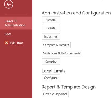This screenshot has height=98, width=112.
Task: Click the Events button
Action: pyautogui.click(x=51, y=28)
